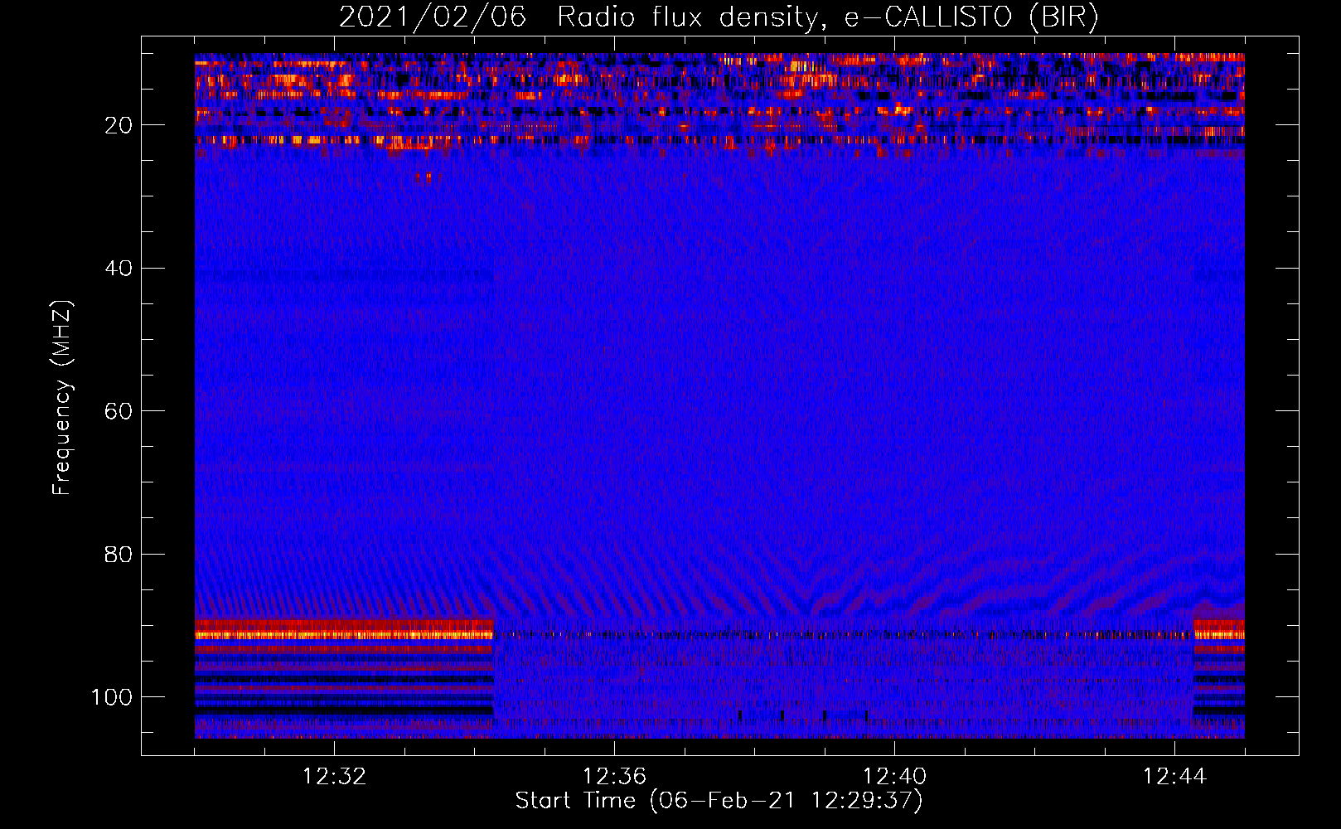Click the 12:36 time tick label
Screen dimensions: 1341x829
click(614, 777)
